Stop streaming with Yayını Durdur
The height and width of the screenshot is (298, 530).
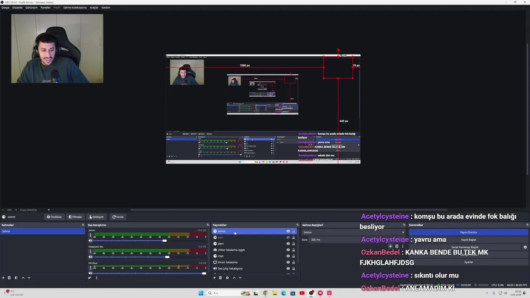pos(468,232)
